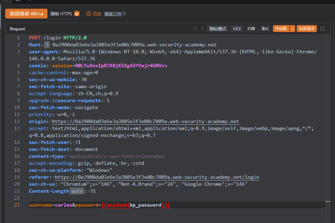This screenshot has height=223, width=335.
Task: Go to previous request with left arrow
Action: coord(195,29)
